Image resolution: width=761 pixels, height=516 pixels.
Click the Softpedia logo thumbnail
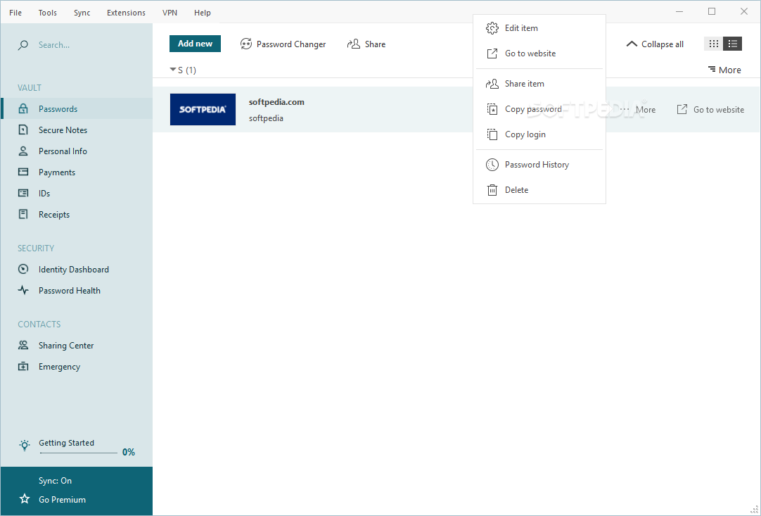203,109
